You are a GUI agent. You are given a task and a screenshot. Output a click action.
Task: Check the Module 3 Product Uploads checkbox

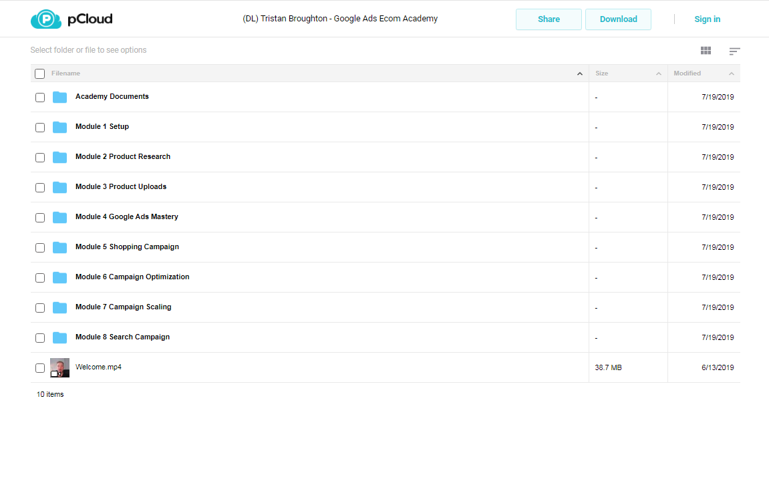pos(40,188)
